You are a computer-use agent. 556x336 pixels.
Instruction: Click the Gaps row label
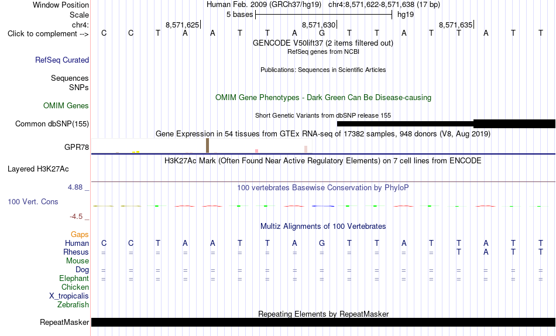click(x=80, y=235)
